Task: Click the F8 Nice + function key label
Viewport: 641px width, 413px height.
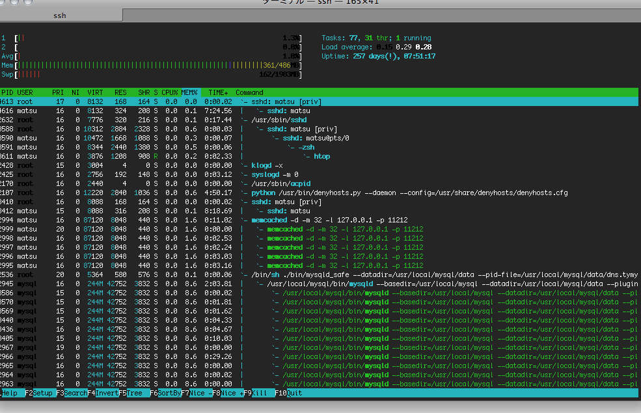Action: (228, 393)
